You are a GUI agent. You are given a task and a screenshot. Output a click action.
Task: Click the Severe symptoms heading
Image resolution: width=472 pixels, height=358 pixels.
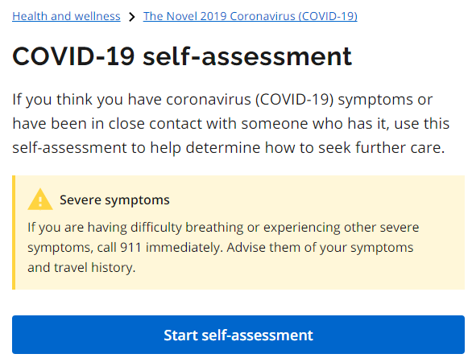[114, 200]
